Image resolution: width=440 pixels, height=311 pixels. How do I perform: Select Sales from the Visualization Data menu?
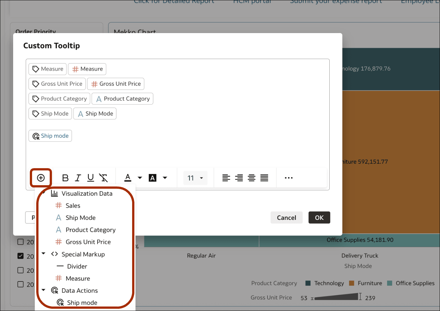[72, 205]
